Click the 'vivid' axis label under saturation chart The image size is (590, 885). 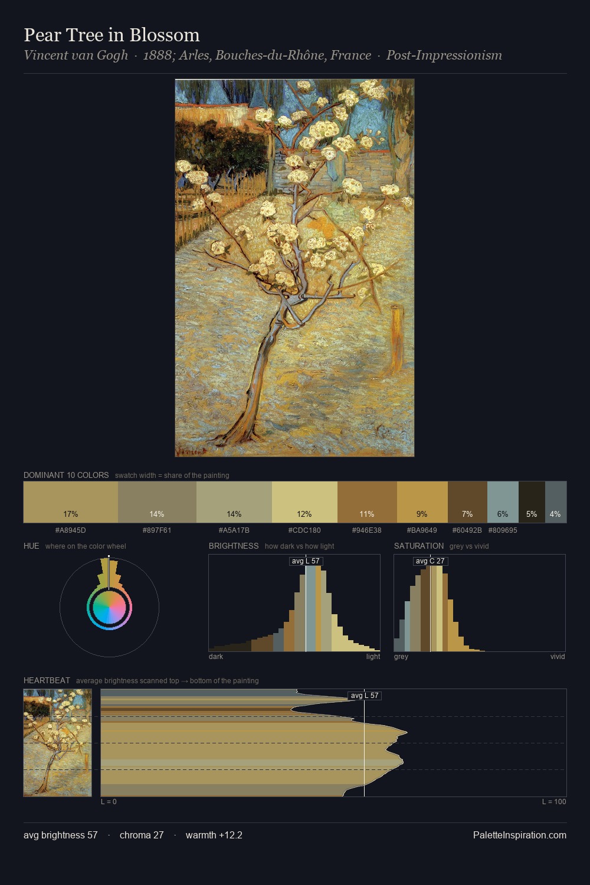(558, 657)
